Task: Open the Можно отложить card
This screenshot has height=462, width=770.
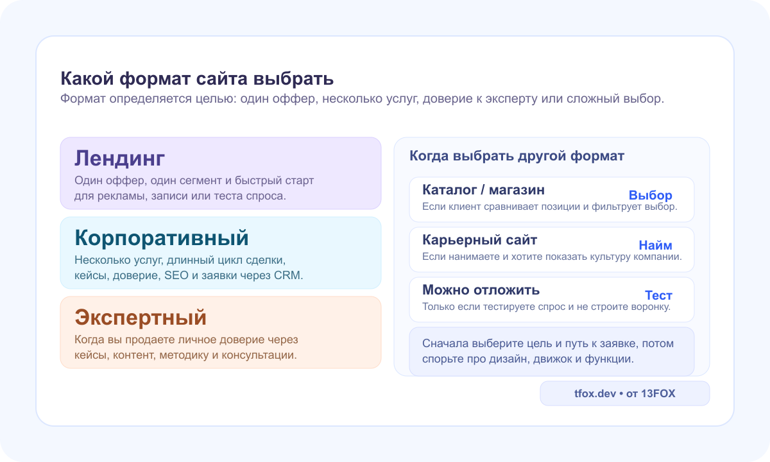Action: tap(552, 299)
